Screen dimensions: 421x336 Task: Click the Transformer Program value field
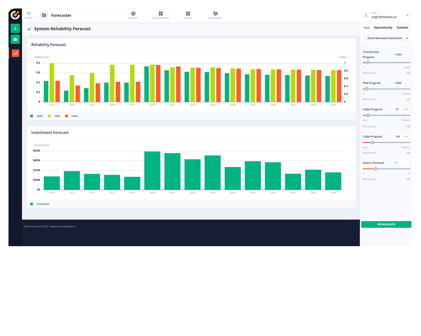(x=400, y=54)
